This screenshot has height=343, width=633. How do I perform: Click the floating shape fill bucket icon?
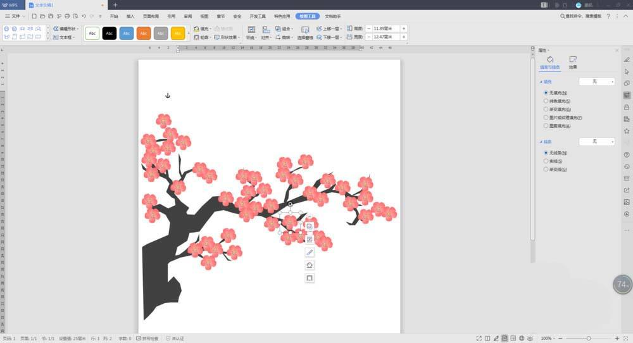(310, 265)
